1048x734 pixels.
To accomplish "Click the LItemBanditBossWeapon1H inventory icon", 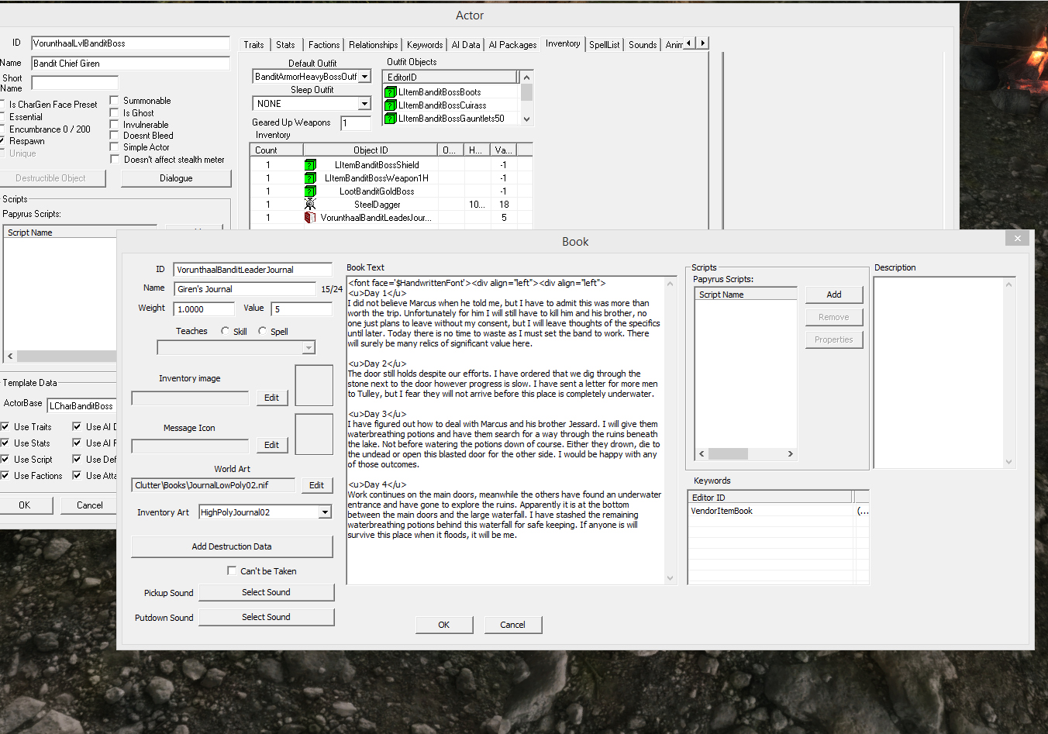I will 310,178.
